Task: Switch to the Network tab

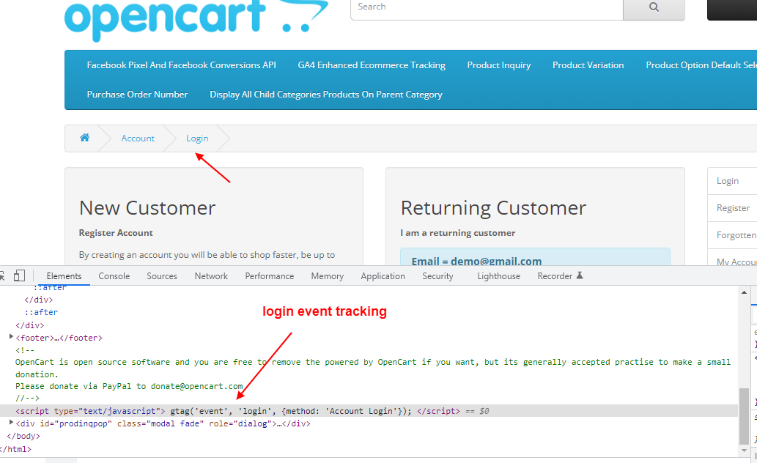Action: pyautogui.click(x=211, y=275)
